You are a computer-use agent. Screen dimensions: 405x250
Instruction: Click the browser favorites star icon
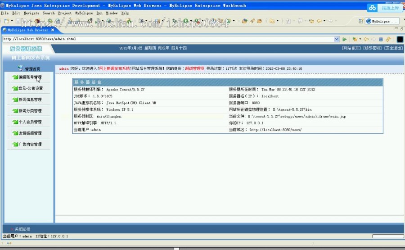click(355, 39)
